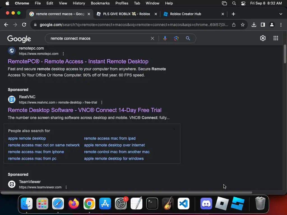Open Terminal from the dock

coord(152,204)
